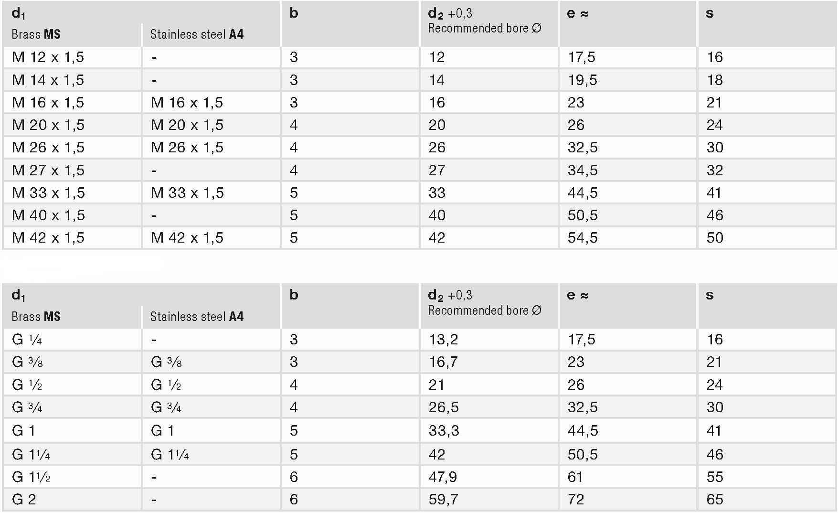This screenshot has height=513, width=838.
Task: Click brass M 42 x 1,5 entry
Action: [x=72, y=238]
